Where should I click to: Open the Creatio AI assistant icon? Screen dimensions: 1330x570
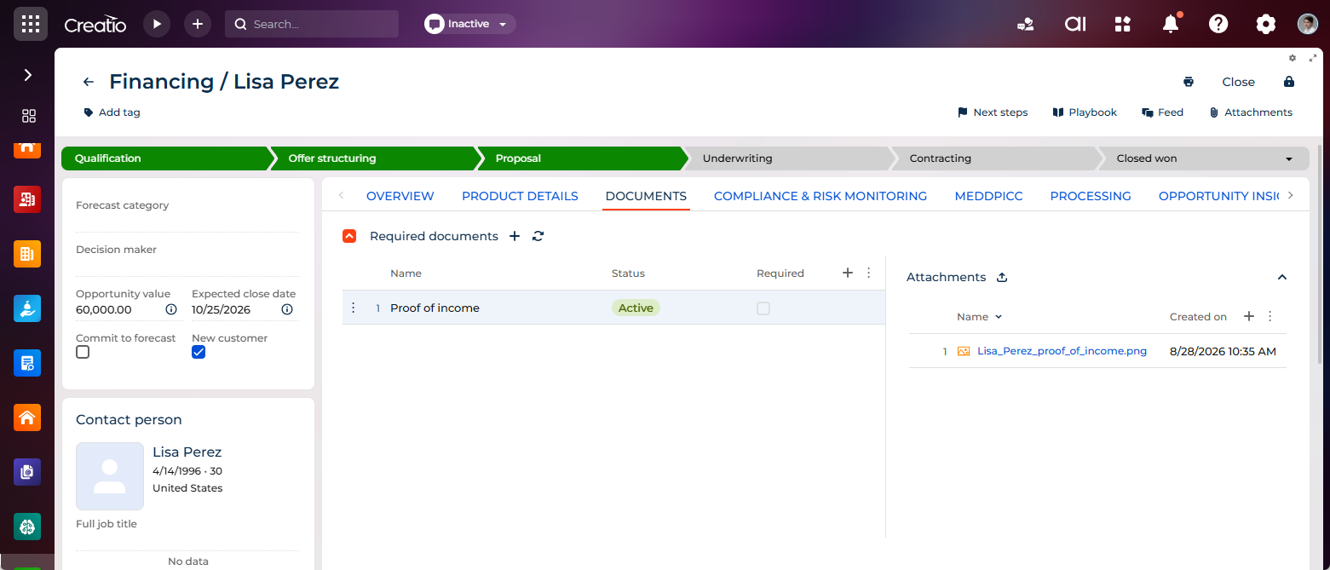click(x=1075, y=24)
